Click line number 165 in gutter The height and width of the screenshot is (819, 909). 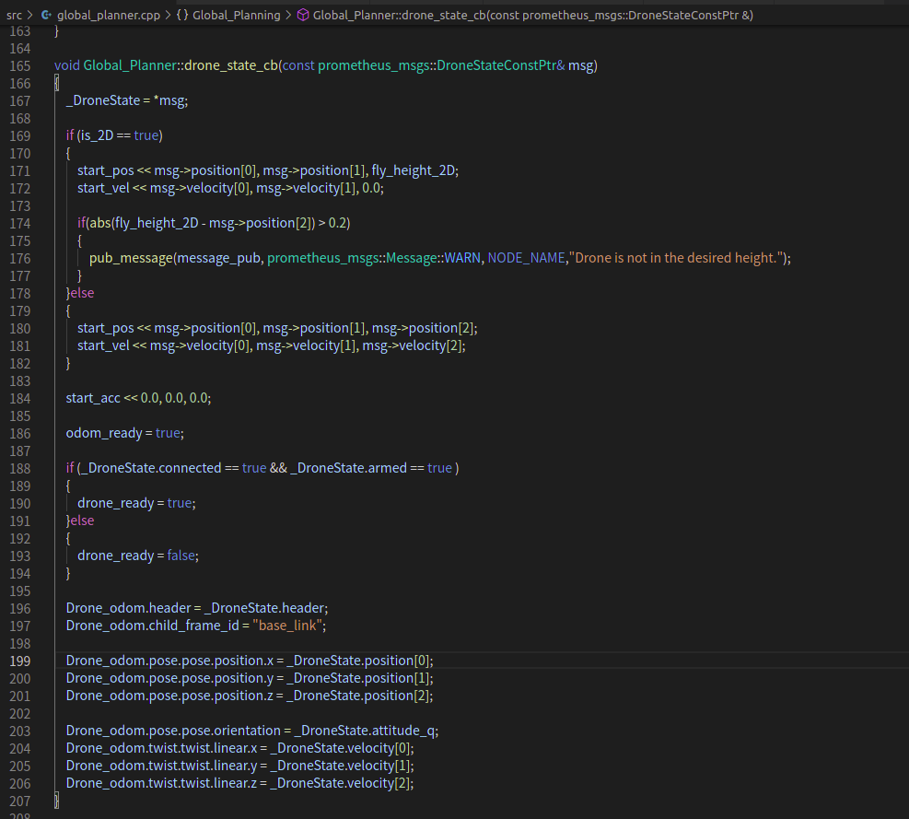19,66
